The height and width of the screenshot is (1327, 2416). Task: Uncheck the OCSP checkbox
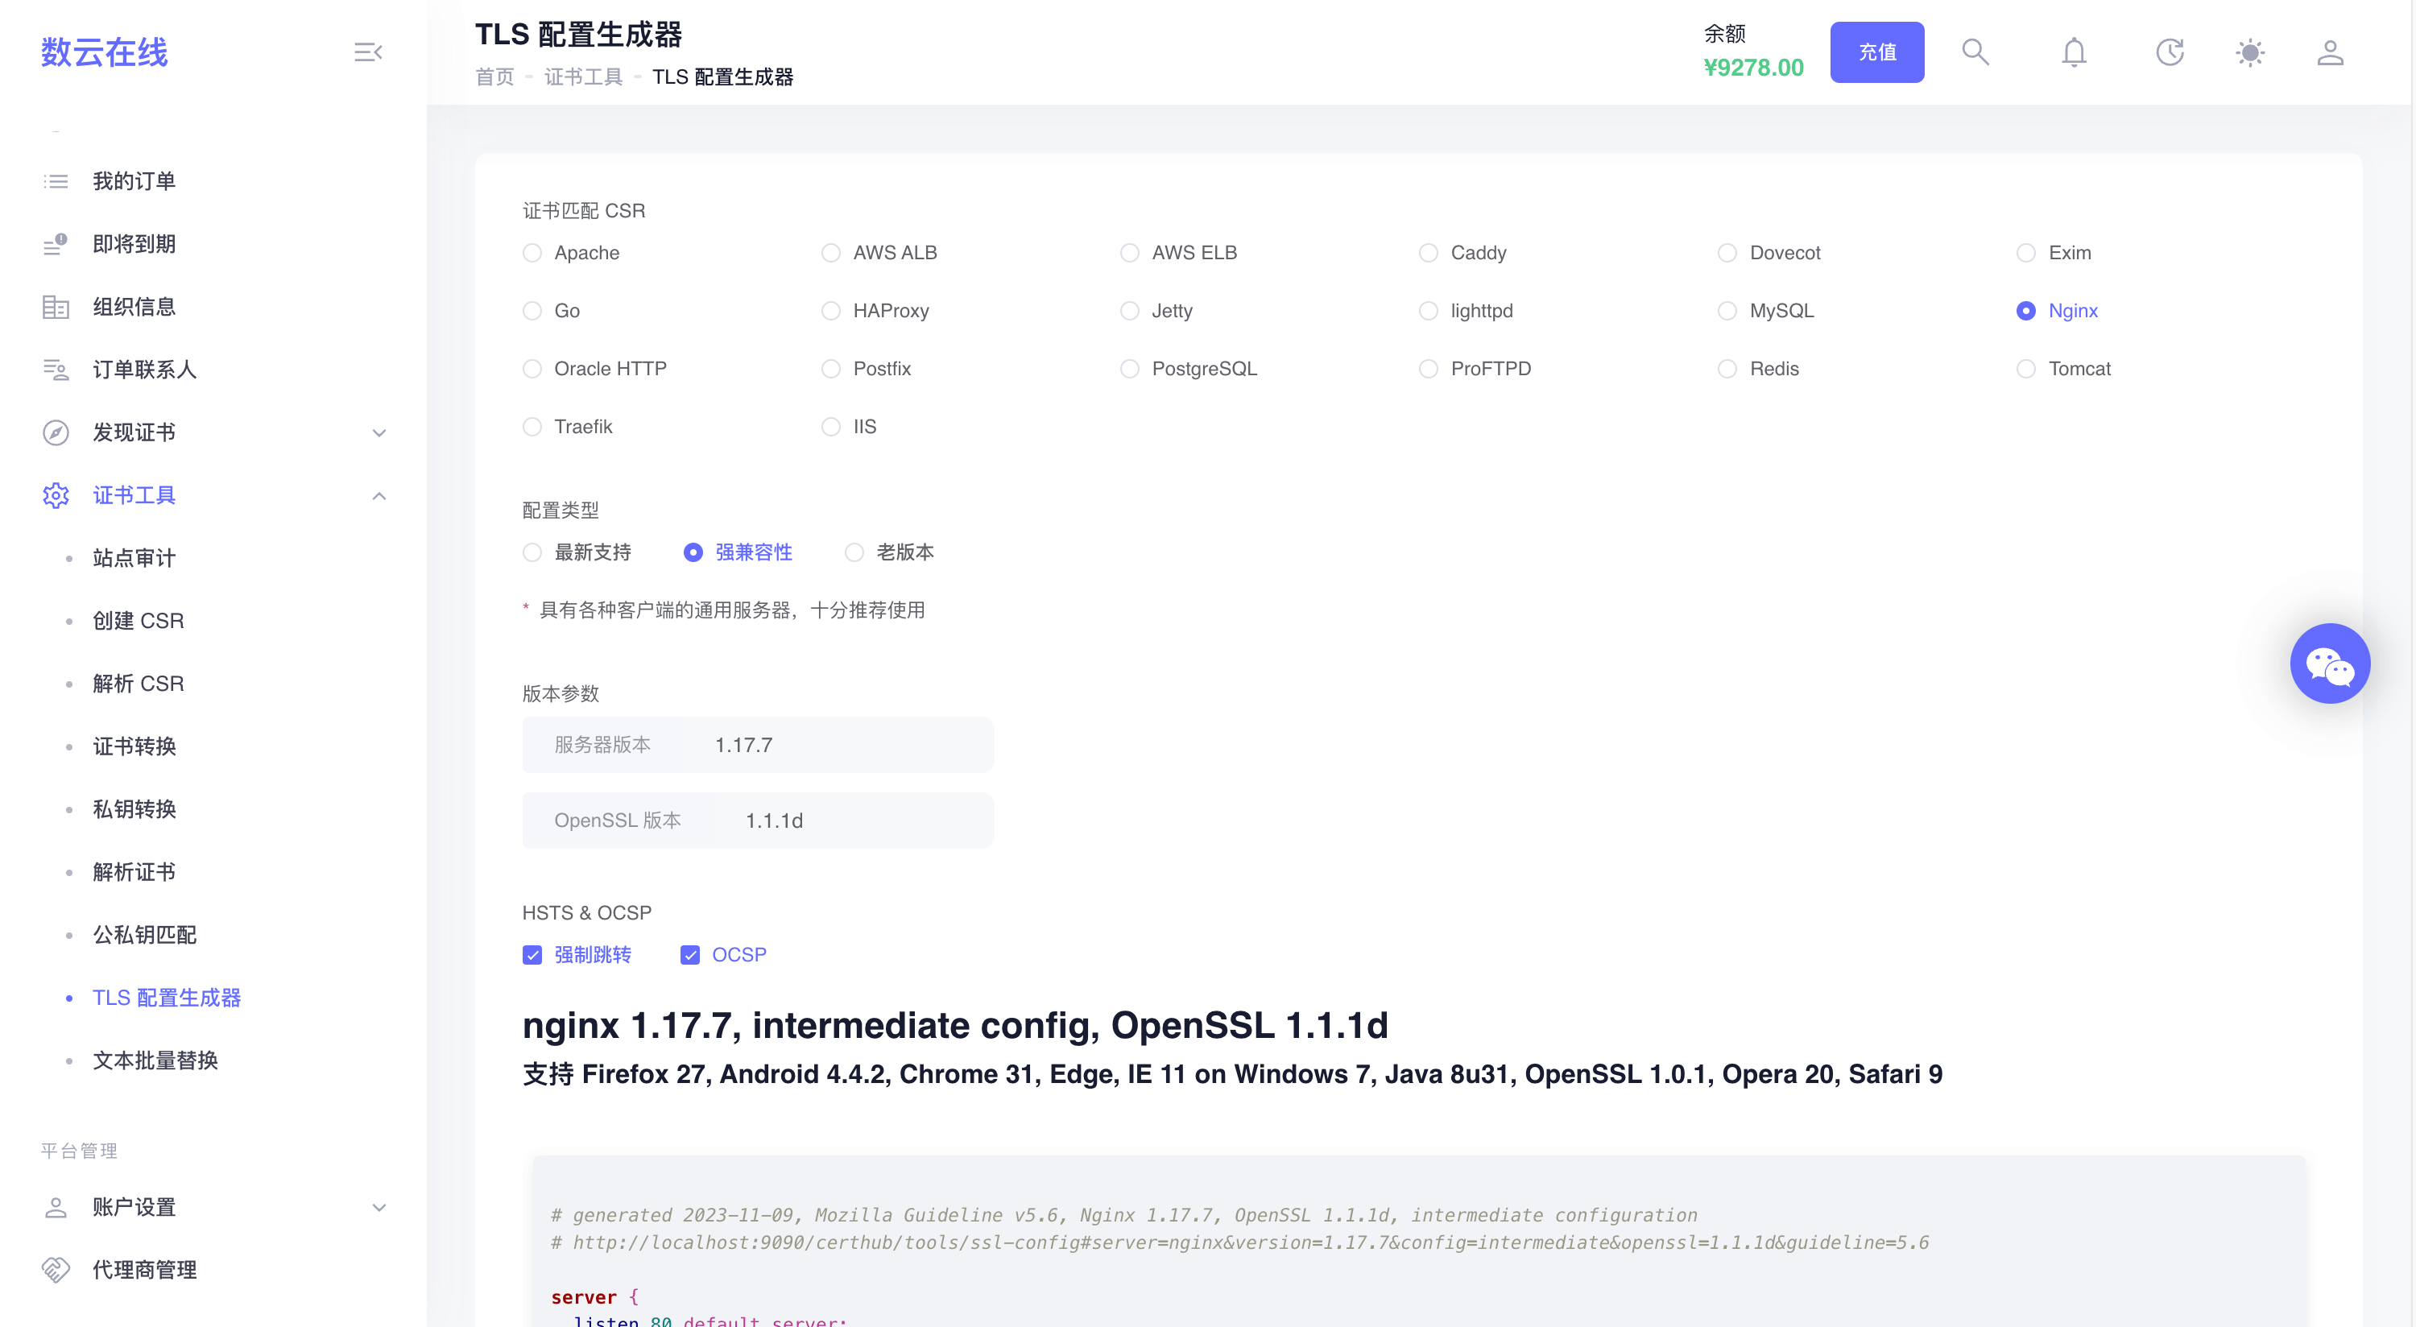[690, 955]
